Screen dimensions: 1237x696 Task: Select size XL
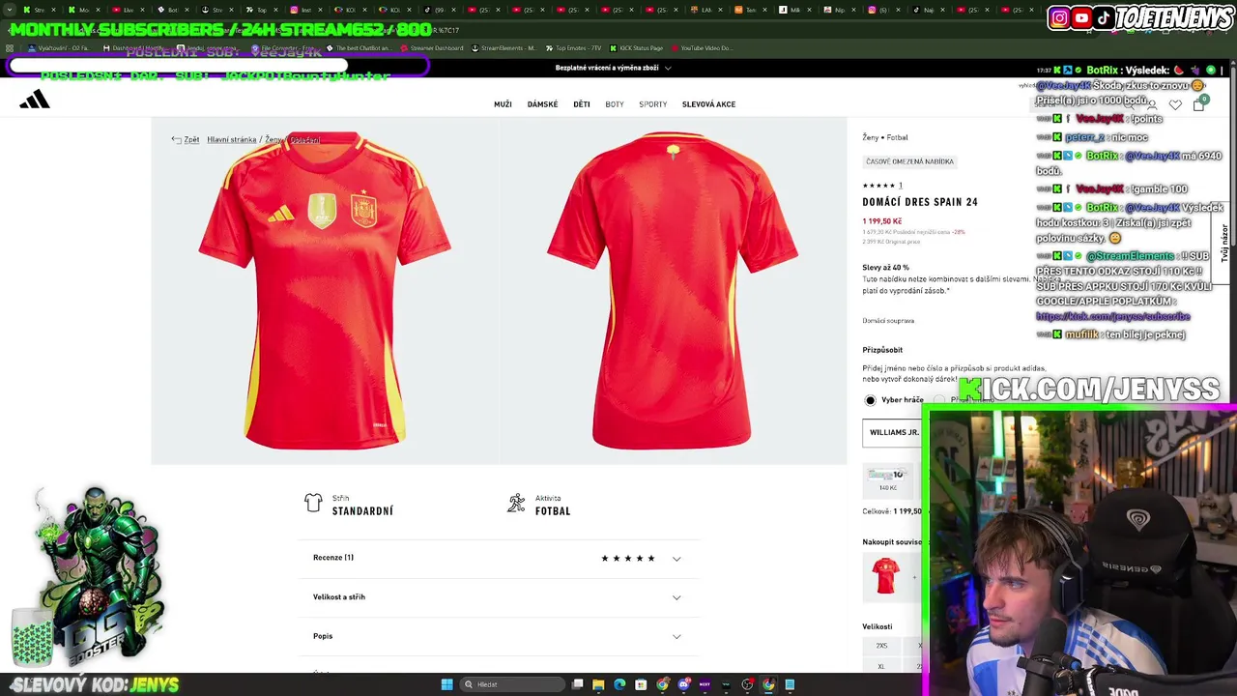pyautogui.click(x=881, y=666)
